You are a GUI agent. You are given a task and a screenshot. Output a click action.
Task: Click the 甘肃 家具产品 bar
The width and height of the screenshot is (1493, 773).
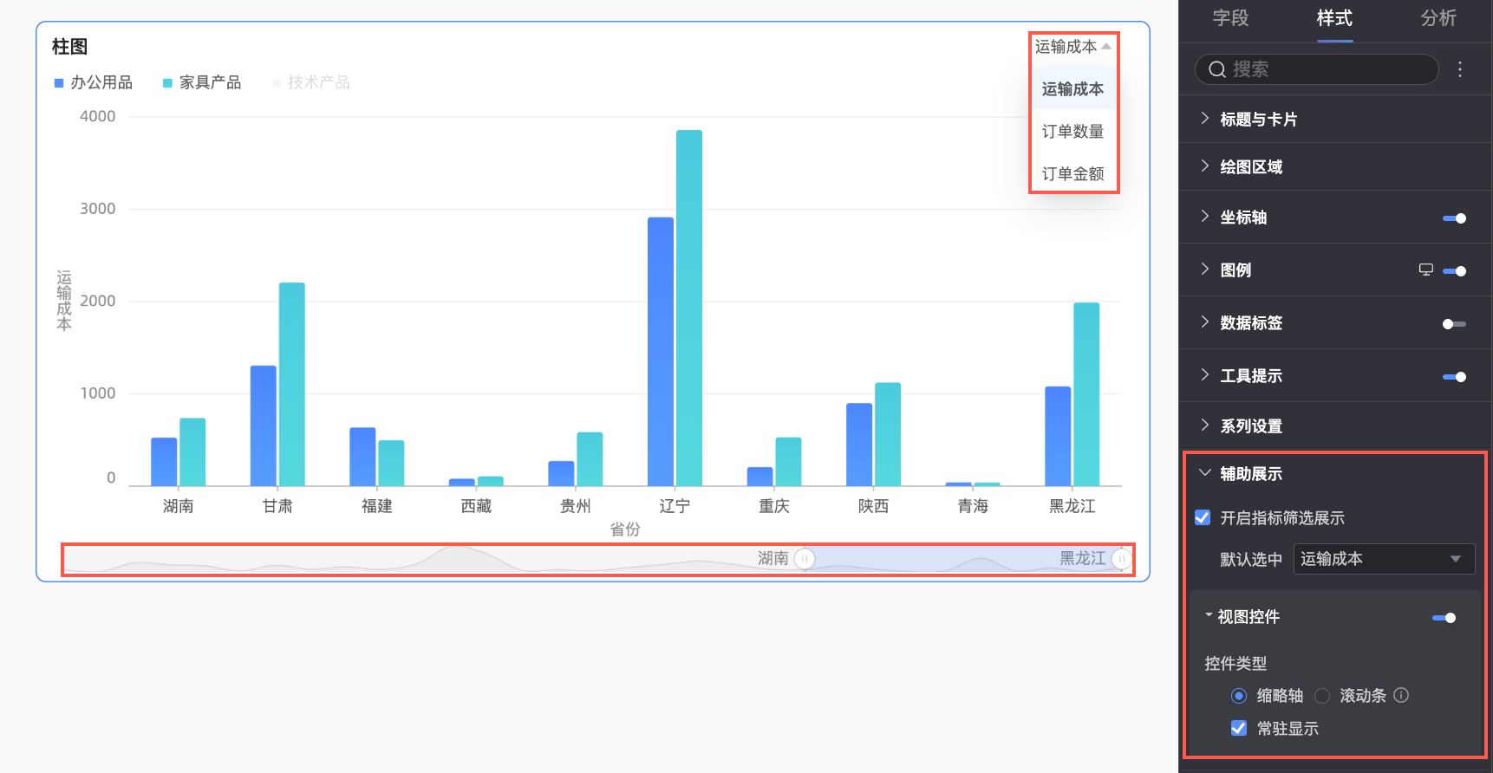292,384
